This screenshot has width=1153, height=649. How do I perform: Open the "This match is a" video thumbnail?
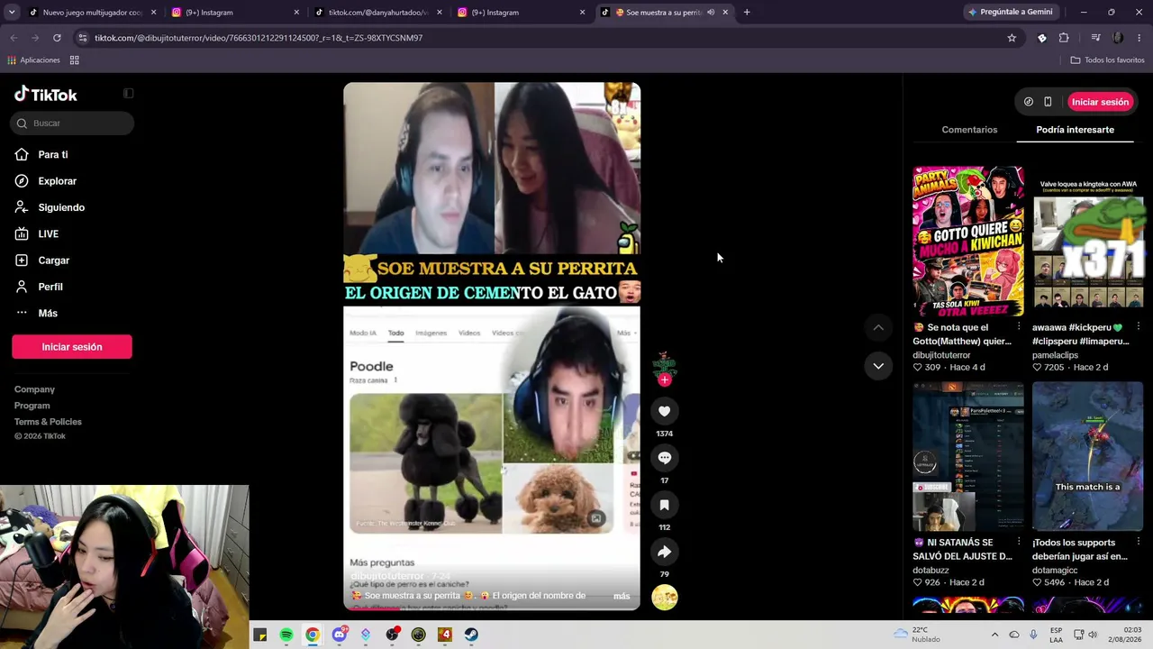[1088, 457]
